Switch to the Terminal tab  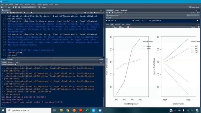pos(10,62)
